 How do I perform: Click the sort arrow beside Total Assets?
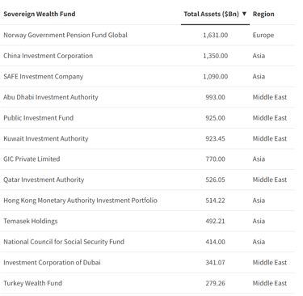tap(244, 14)
